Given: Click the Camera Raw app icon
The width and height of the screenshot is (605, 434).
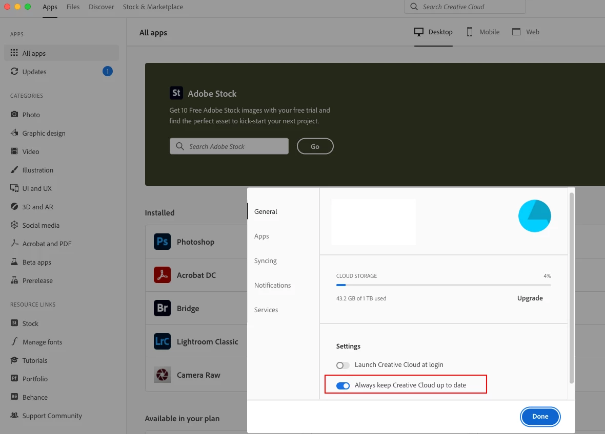Looking at the screenshot, I should tap(162, 375).
